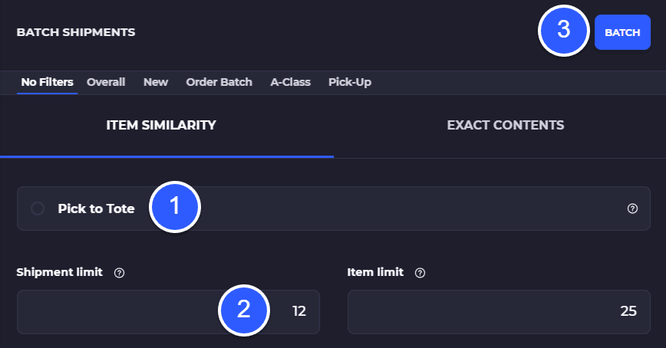Click the numbered step 3 marker

pos(564,30)
